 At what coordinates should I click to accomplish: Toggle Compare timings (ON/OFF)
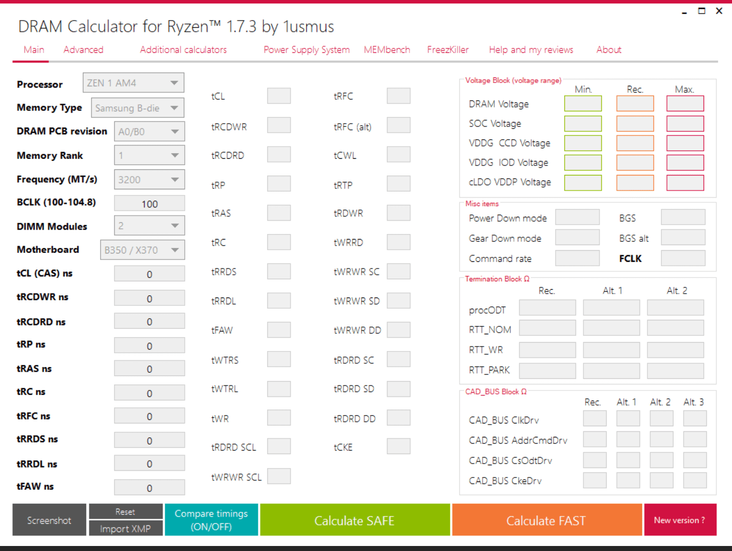pos(212,520)
